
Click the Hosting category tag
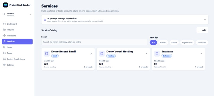point(111,56)
